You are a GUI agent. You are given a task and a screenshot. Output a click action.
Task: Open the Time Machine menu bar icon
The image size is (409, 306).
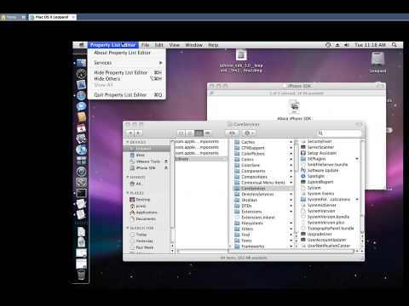(x=328, y=45)
